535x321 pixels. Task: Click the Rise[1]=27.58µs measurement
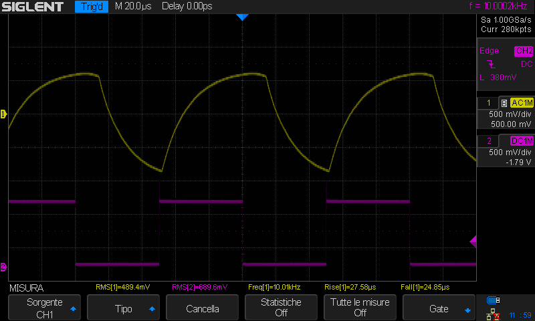[x=350, y=288]
